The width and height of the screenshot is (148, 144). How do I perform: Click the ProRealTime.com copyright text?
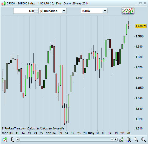point(14,128)
